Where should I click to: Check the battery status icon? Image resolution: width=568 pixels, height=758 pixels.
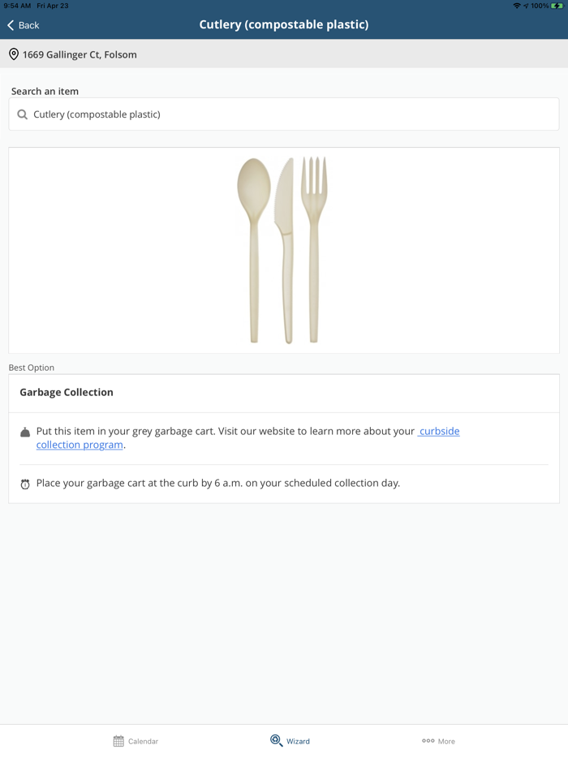tap(557, 6)
